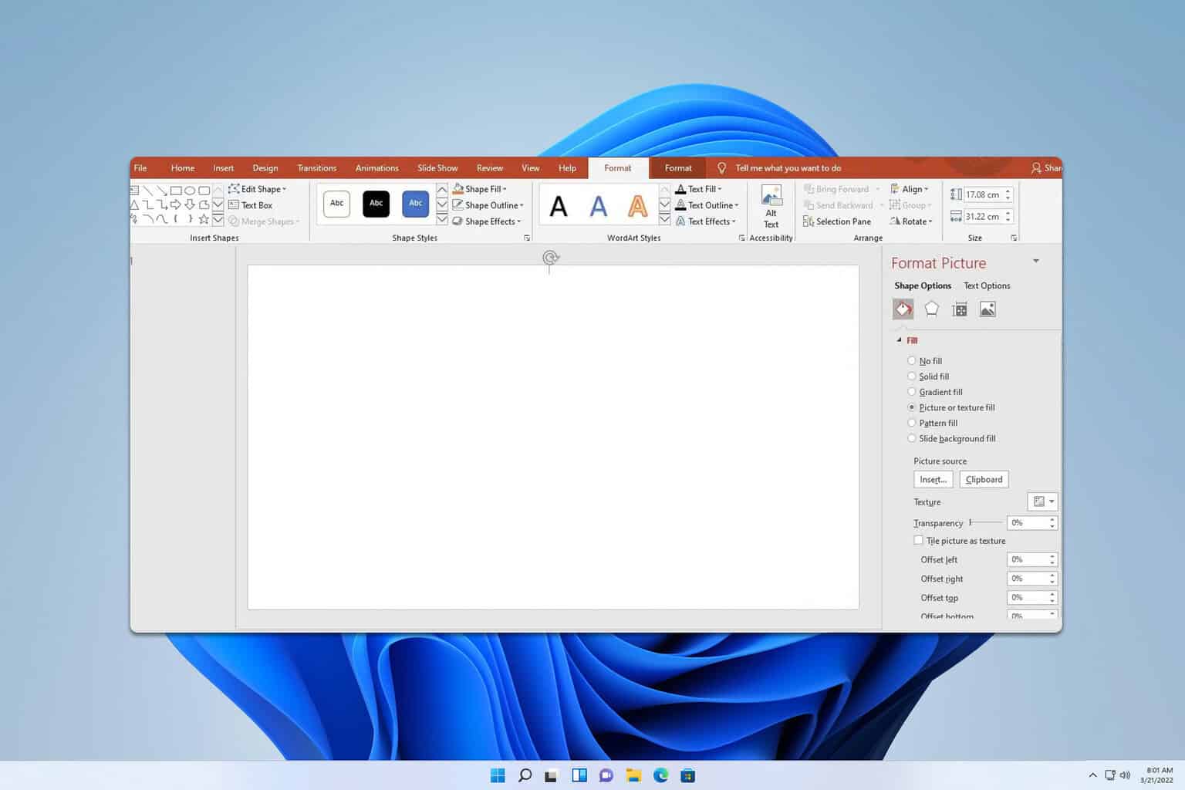The height and width of the screenshot is (790, 1185).
Task: Switch to the Design tab
Action: click(265, 168)
